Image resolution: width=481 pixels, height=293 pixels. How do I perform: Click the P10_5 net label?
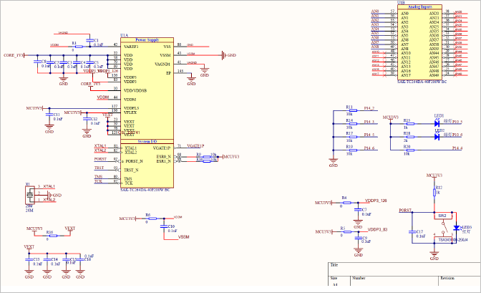coord(457,122)
